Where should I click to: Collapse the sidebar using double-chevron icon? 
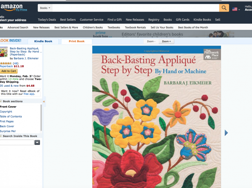tap(44, 101)
